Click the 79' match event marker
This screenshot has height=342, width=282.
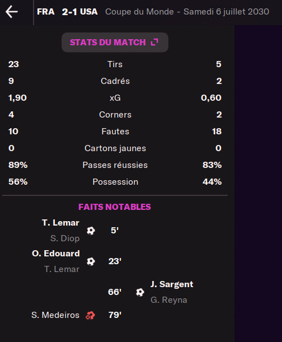pyautogui.click(x=115, y=315)
